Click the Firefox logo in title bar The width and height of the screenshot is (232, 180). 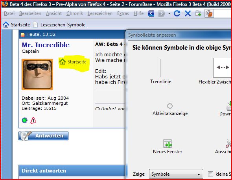[5, 4]
